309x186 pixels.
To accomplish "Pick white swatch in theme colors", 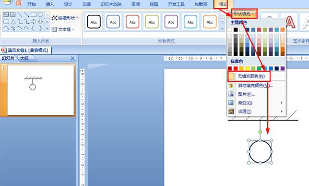I will tap(230, 30).
